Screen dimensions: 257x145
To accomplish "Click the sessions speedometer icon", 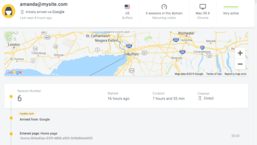I will [x=164, y=7].
